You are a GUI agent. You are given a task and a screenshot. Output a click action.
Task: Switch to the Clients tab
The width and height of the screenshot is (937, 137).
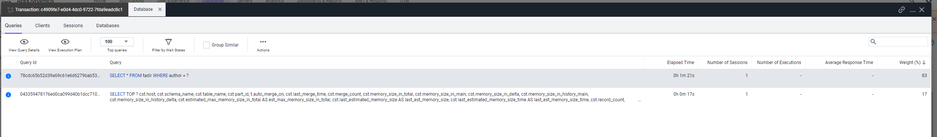click(x=42, y=26)
